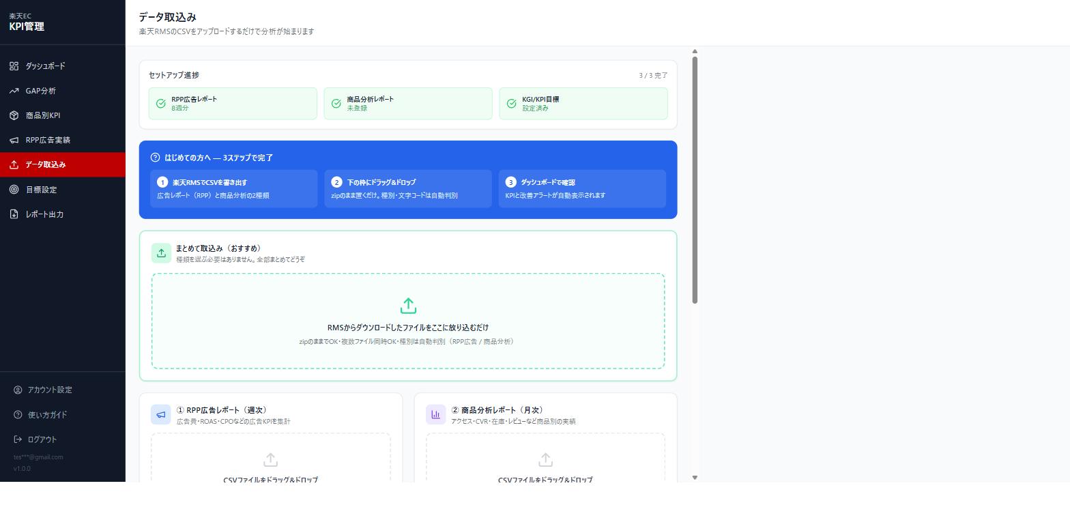The image size is (1070, 505).
Task: Select the step 3 number badge
Action: tap(510, 182)
